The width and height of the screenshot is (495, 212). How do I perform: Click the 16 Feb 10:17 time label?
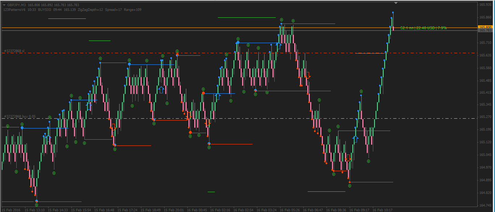(383, 210)
